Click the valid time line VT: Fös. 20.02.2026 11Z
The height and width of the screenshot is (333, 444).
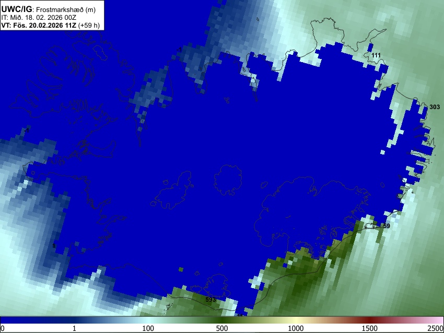pyautogui.click(x=39, y=25)
